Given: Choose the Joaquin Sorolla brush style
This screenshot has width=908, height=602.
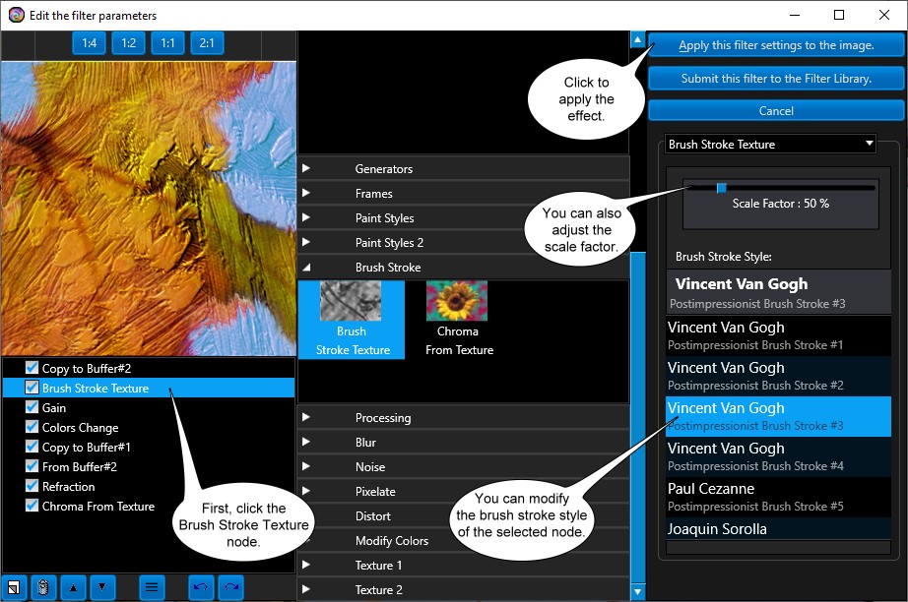Looking at the screenshot, I should pyautogui.click(x=778, y=528).
